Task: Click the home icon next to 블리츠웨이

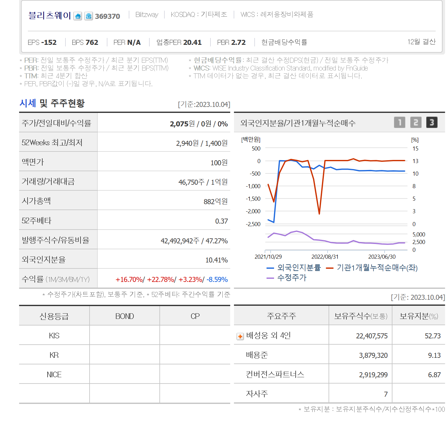Action: (78, 16)
